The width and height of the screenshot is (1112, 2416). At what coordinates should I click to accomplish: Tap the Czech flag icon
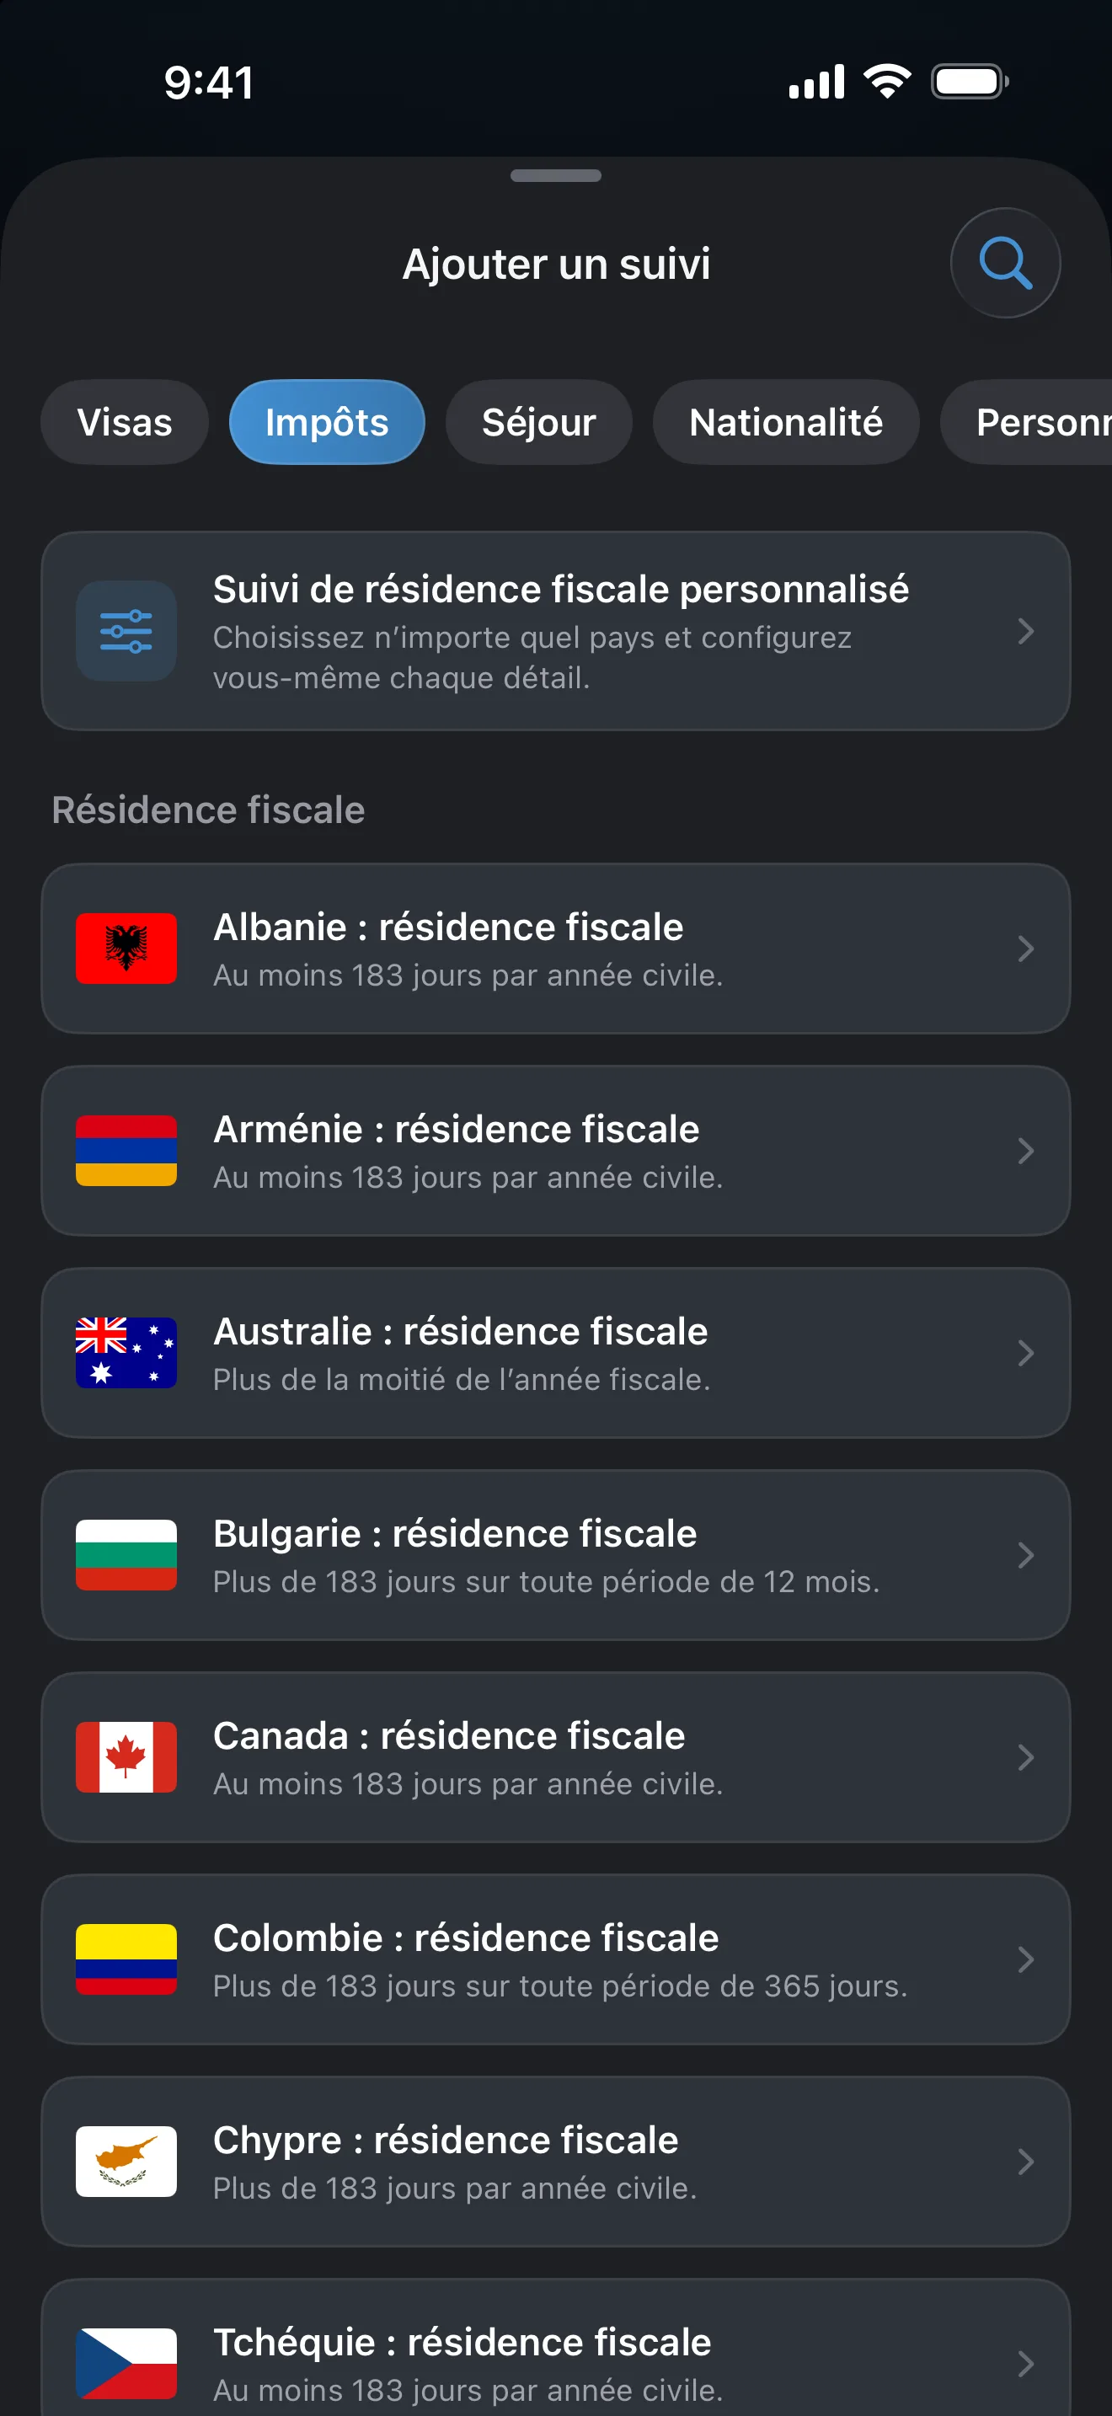pos(126,2364)
